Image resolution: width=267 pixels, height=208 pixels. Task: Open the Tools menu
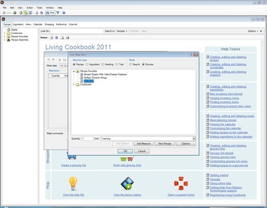39,8
